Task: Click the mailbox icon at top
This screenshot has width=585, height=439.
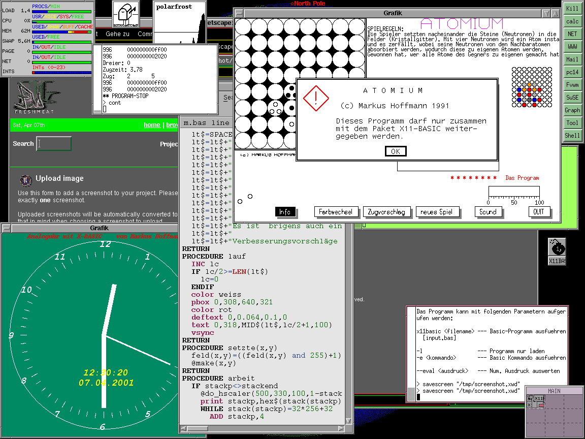Action: 126,14
